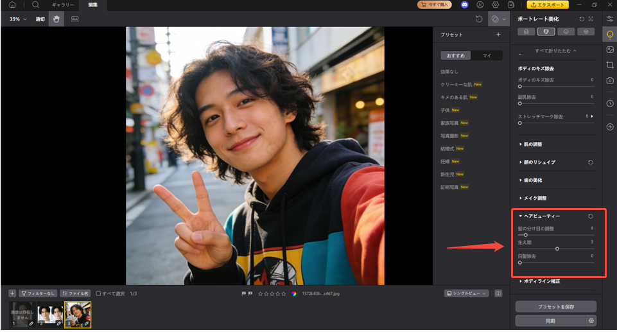
Task: Click the circled plus sidebar icon
Action: (610, 127)
